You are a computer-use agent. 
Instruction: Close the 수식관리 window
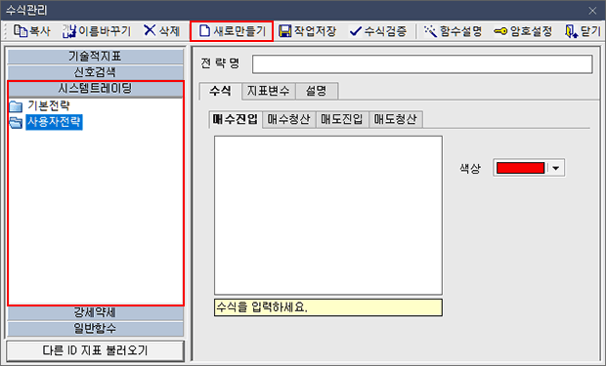click(592, 11)
